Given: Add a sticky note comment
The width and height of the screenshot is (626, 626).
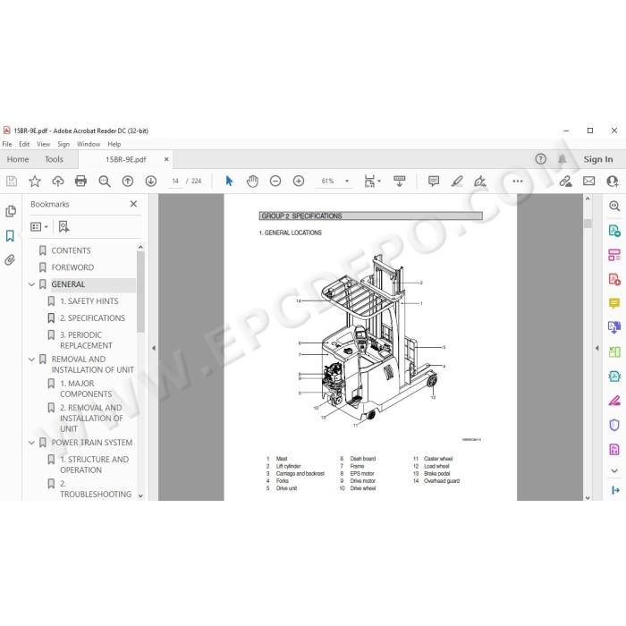Looking at the screenshot, I should 434,181.
